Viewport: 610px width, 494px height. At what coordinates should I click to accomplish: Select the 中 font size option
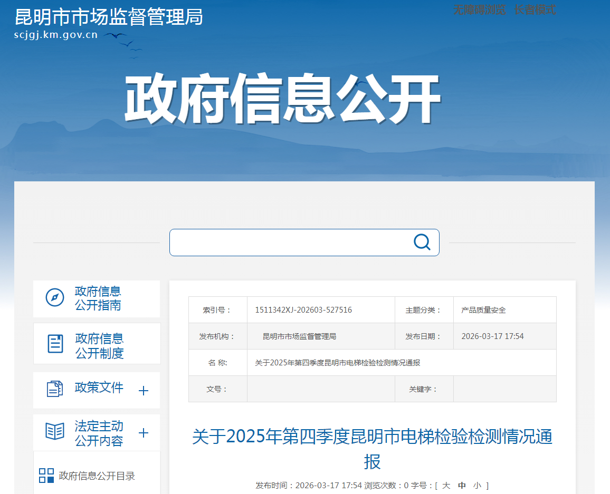pyautogui.click(x=462, y=486)
